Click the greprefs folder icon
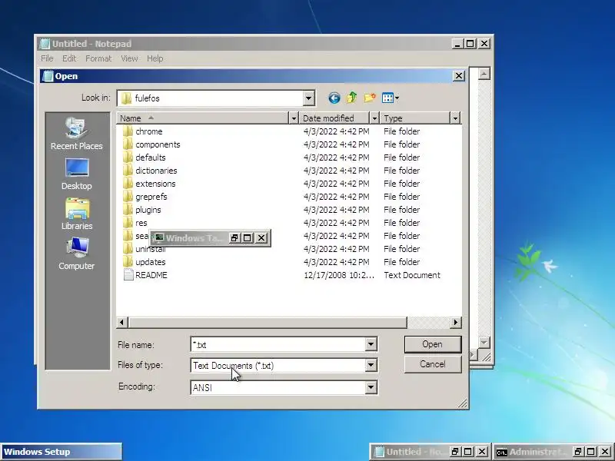The width and height of the screenshot is (615, 461). (128, 197)
